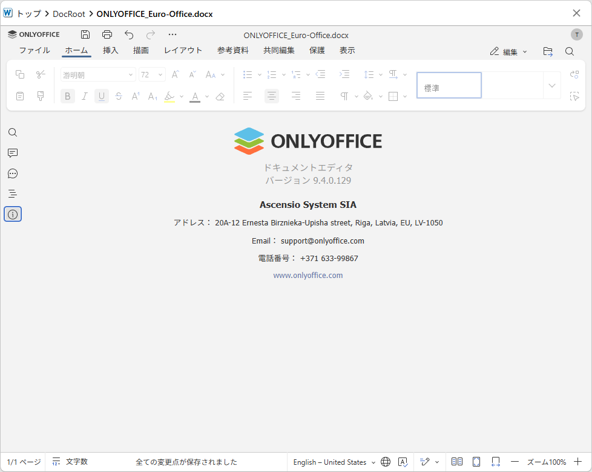
Task: Click Fit to Width icon
Action: pyautogui.click(x=496, y=462)
